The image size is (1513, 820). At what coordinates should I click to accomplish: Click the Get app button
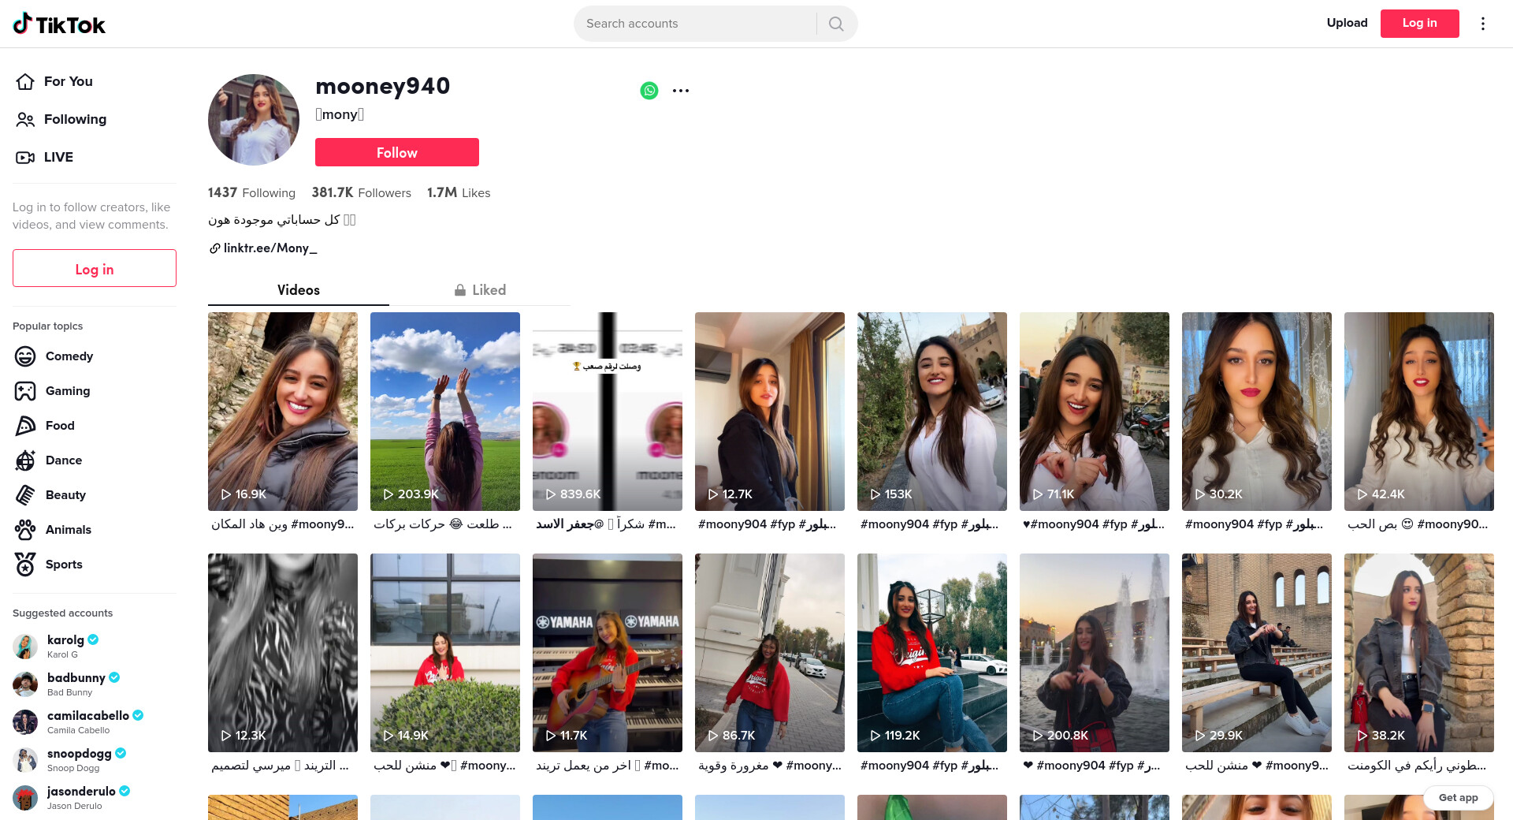(1458, 797)
